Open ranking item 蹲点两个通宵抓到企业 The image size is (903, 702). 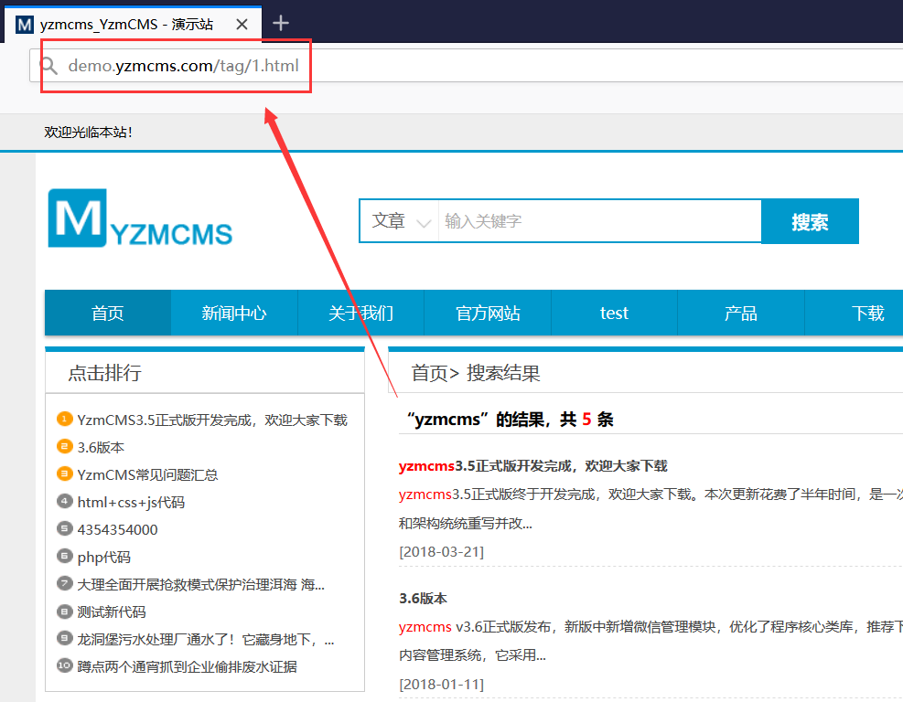[x=188, y=667]
